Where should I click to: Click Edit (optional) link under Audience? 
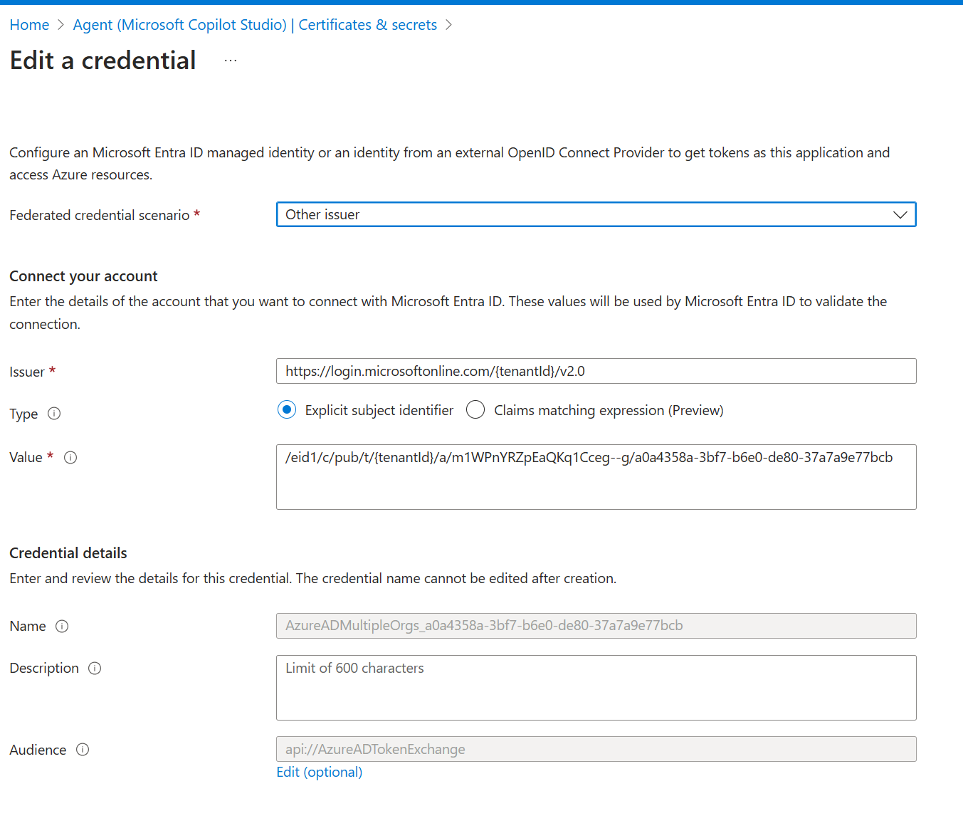click(319, 772)
